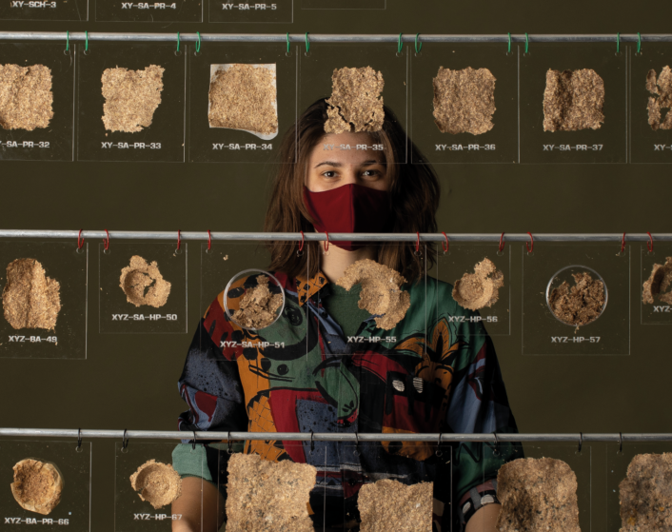Click the XY-BA-PR-66 bowl-shaped sample

[35, 485]
